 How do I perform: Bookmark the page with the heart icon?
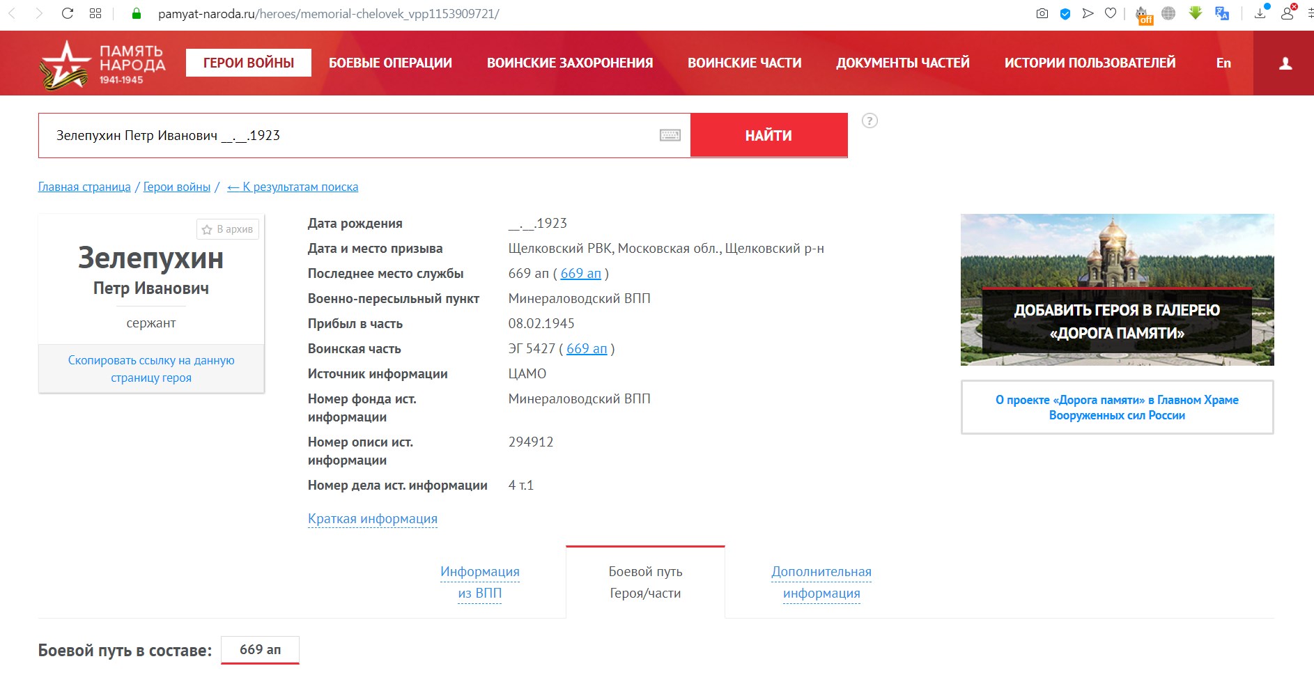[1111, 13]
